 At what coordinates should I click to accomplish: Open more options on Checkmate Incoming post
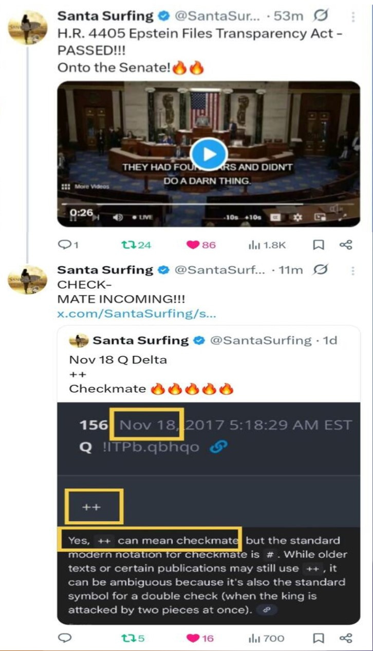point(353,270)
